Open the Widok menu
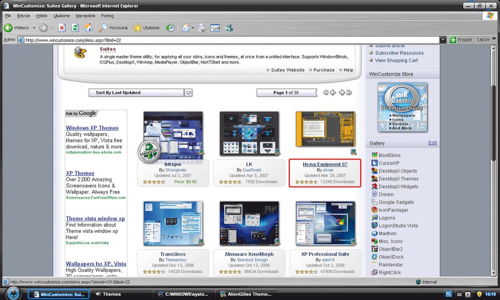Viewport: 500px width, 300px height. (x=41, y=16)
